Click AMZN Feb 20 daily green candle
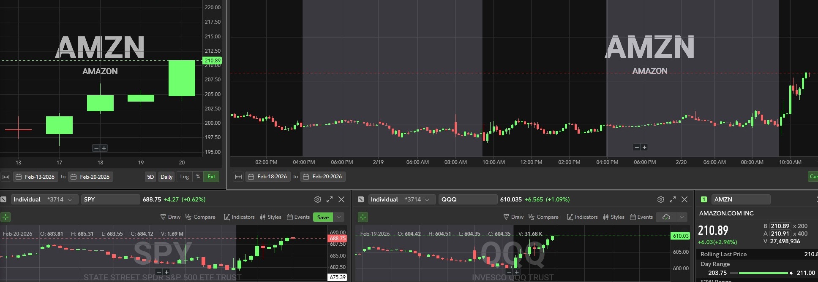This screenshot has height=282, width=818. coord(182,78)
